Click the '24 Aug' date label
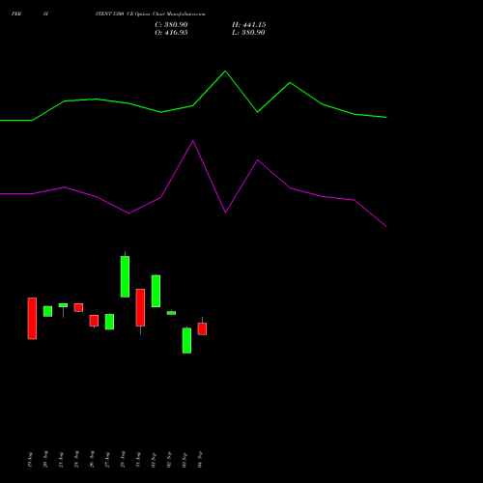This screenshot has width=483, height=483. coord(76,459)
